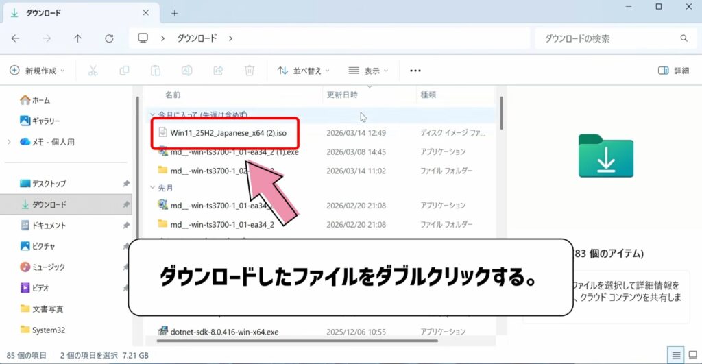Go back with the Back arrow

point(15,38)
